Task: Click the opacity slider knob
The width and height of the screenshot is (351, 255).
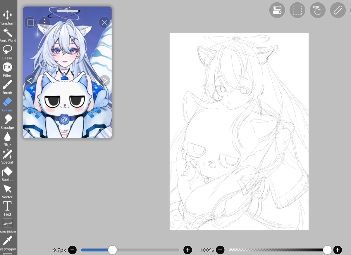Action: 327,250
